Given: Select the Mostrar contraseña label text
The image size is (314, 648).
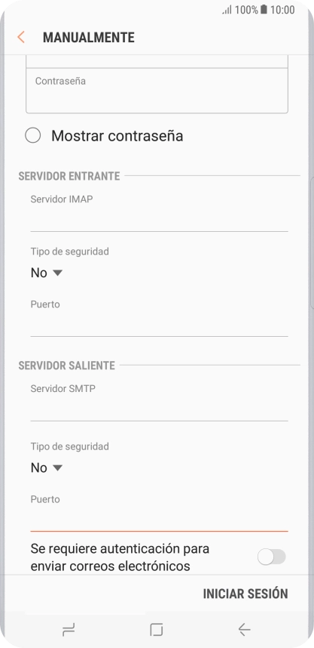Looking at the screenshot, I should pos(117,136).
